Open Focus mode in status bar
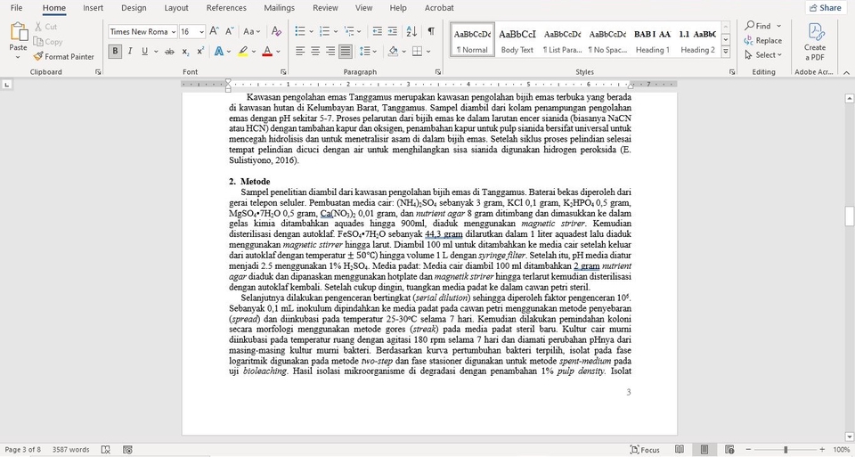This screenshot has width=855, height=457. point(645,450)
